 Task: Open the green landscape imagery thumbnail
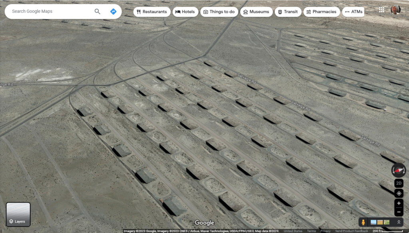coord(387,222)
